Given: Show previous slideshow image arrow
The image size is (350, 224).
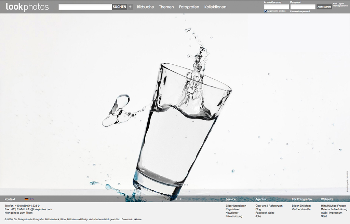Looking at the screenshot, I should tap(176, 199).
